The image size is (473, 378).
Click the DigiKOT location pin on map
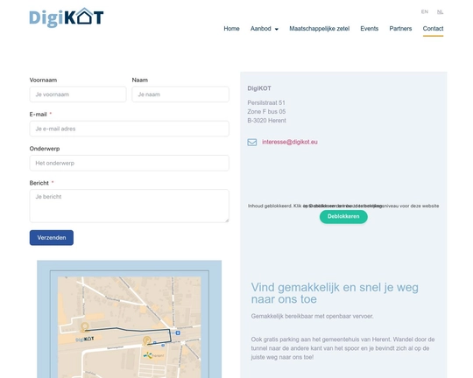coord(84,327)
